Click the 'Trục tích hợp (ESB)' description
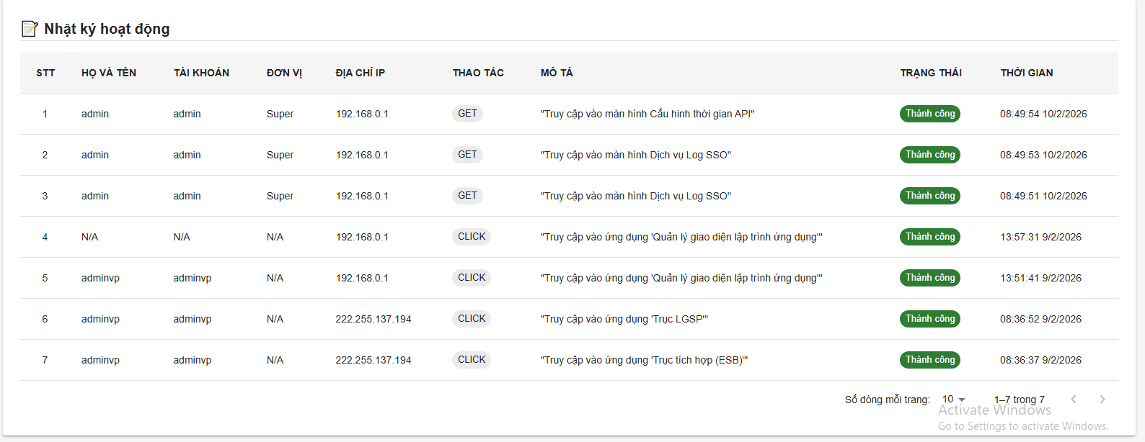The width and height of the screenshot is (1145, 442). (644, 360)
